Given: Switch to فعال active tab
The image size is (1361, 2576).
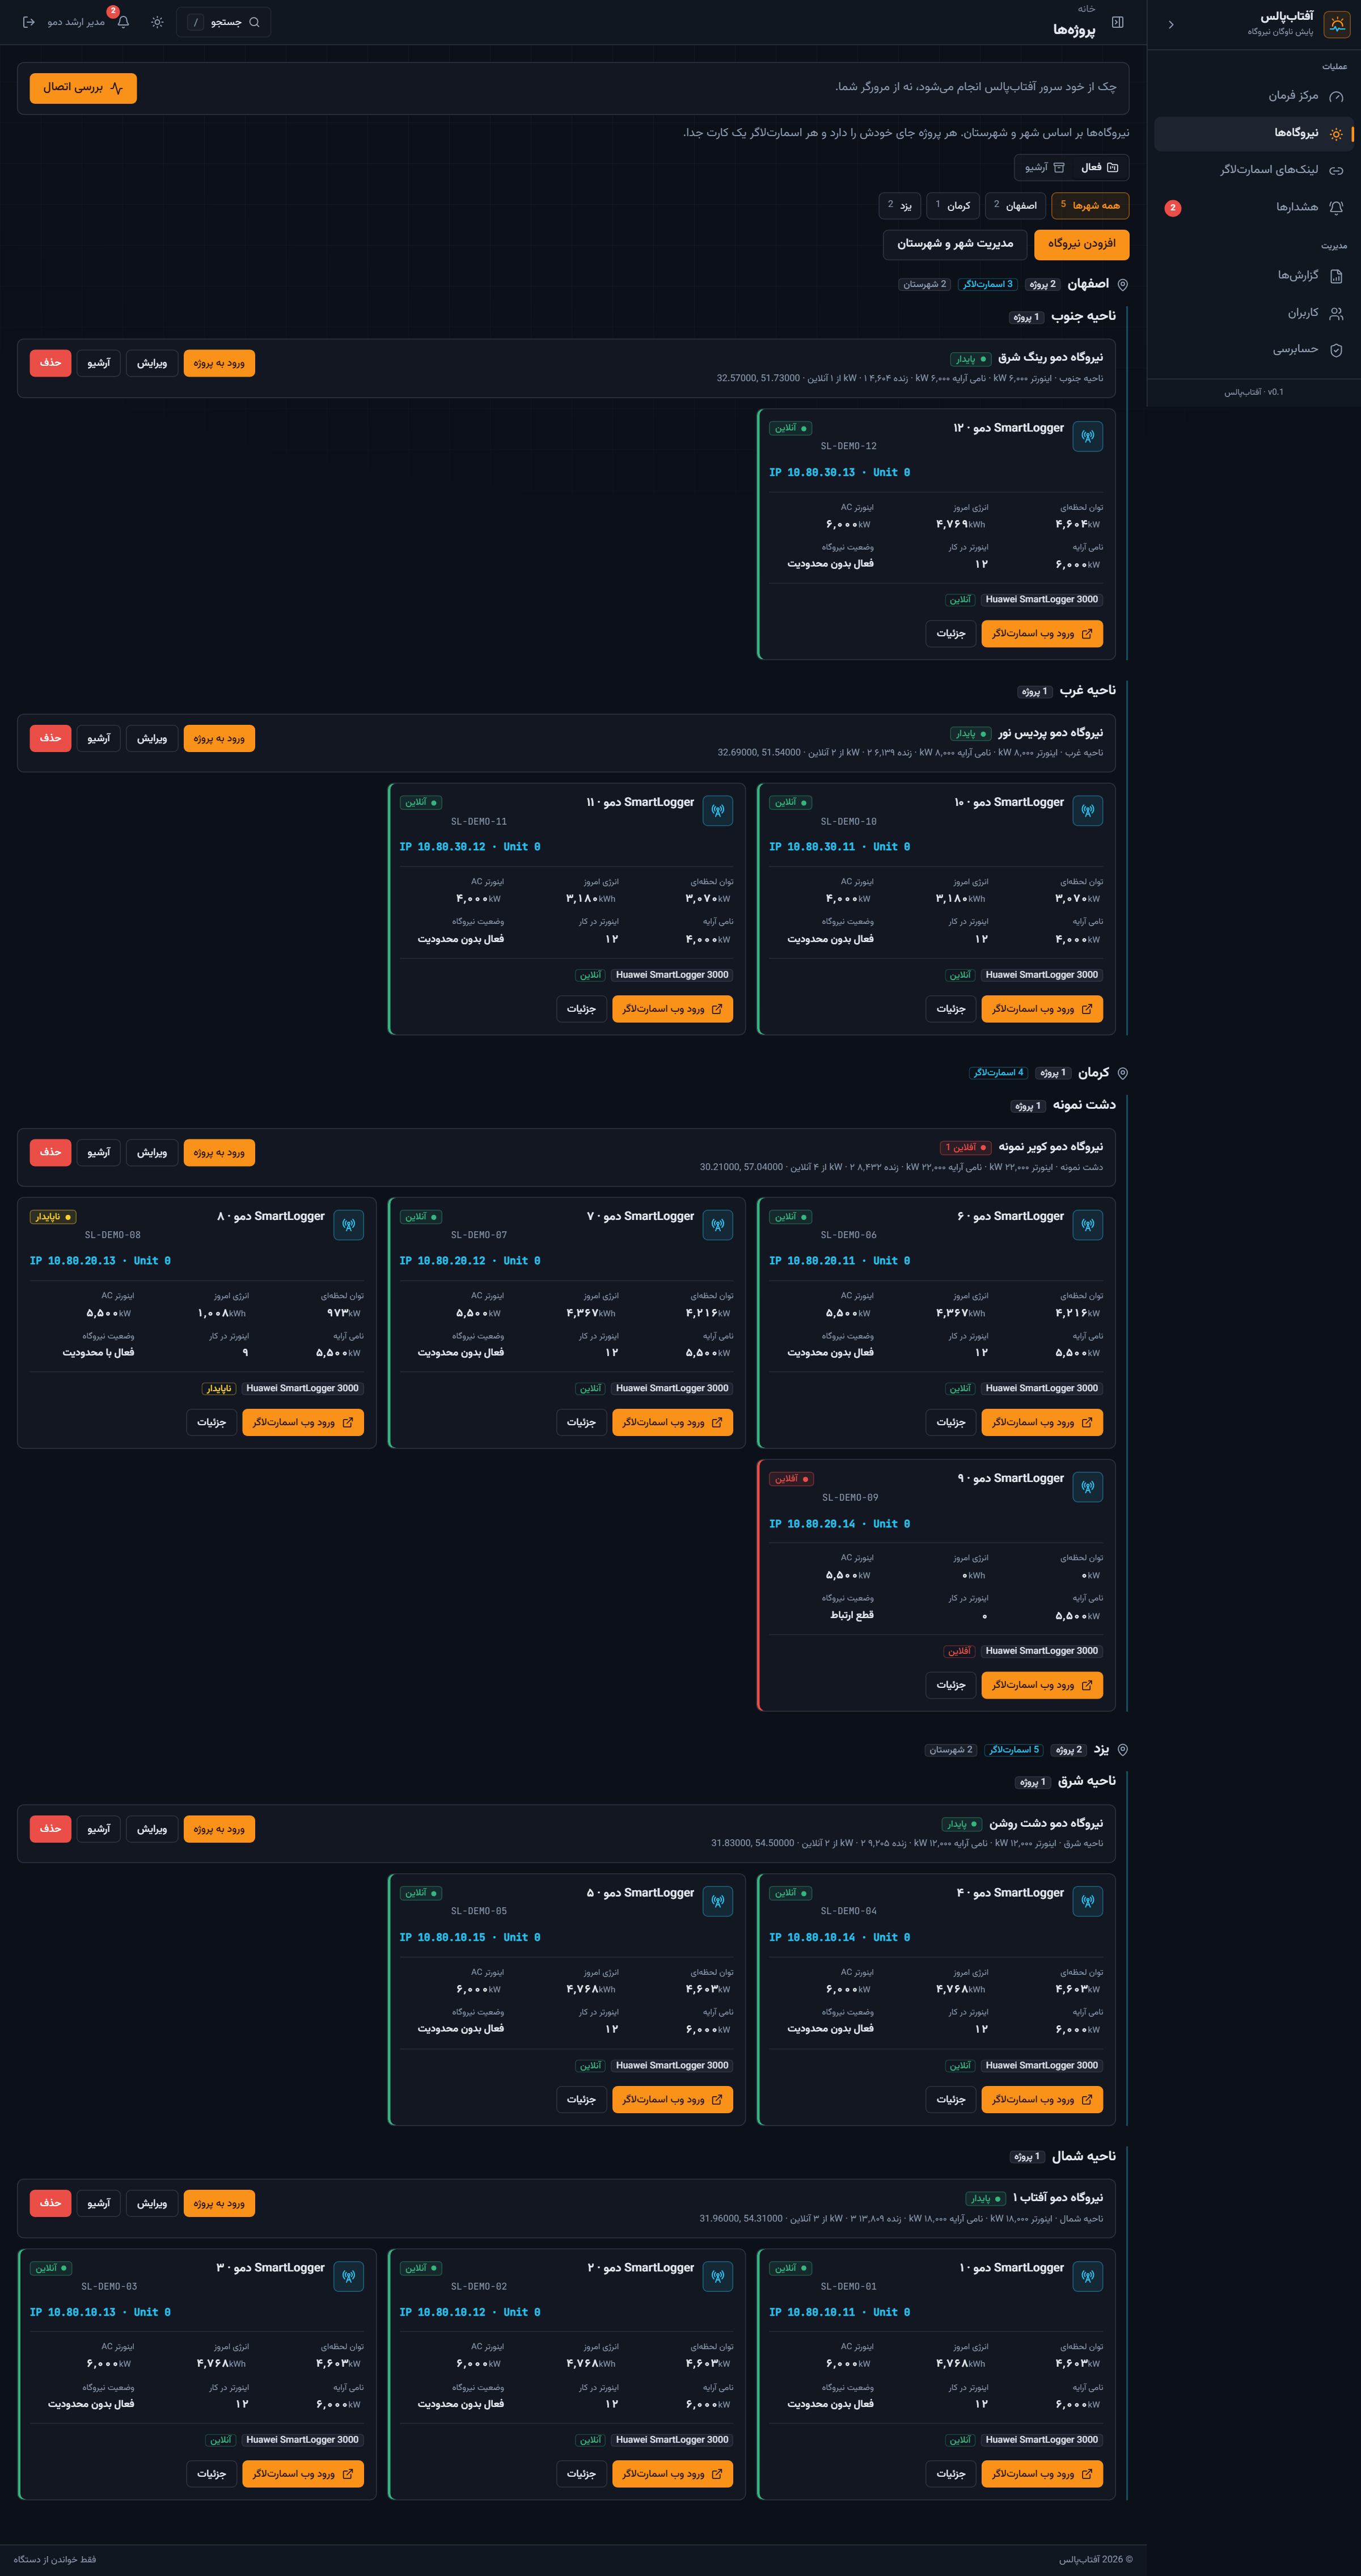Looking at the screenshot, I should click(x=1100, y=167).
